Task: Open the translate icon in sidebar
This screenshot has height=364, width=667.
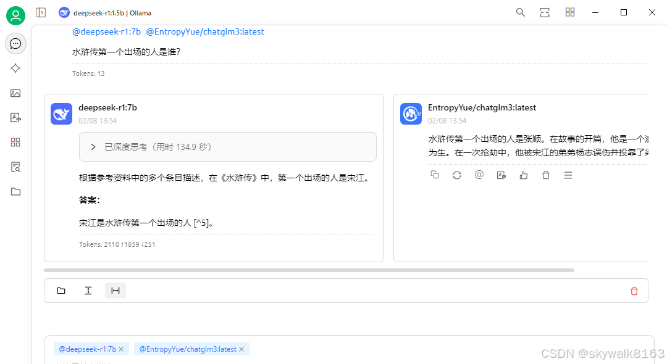Action: tap(15, 118)
